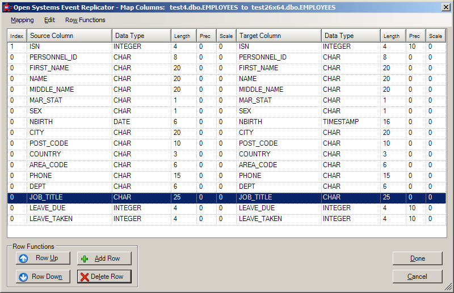Select the target MIDDLE_NAME cell

tap(279, 90)
